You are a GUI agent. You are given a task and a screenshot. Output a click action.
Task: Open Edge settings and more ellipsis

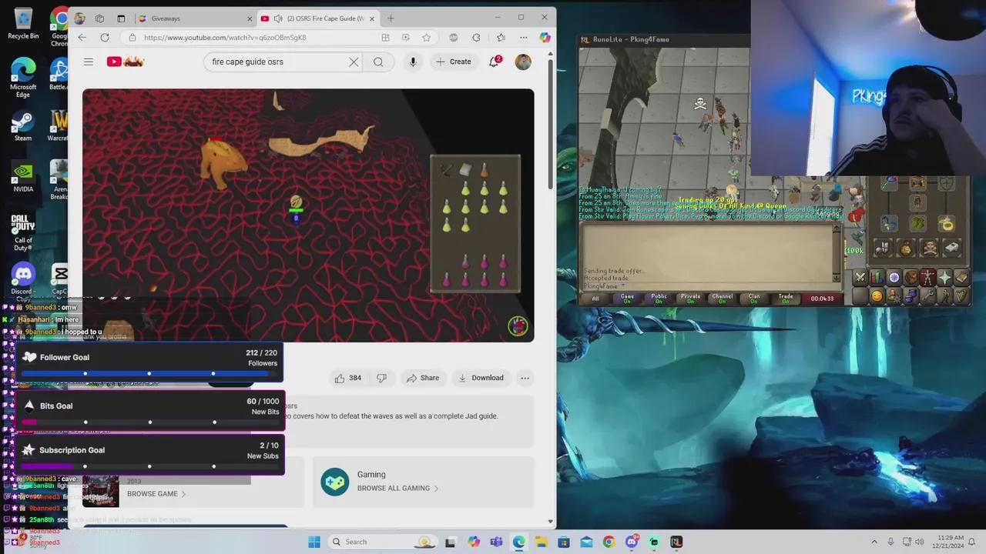pos(523,37)
